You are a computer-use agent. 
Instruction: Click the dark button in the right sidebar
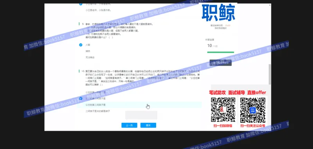pos(221,63)
